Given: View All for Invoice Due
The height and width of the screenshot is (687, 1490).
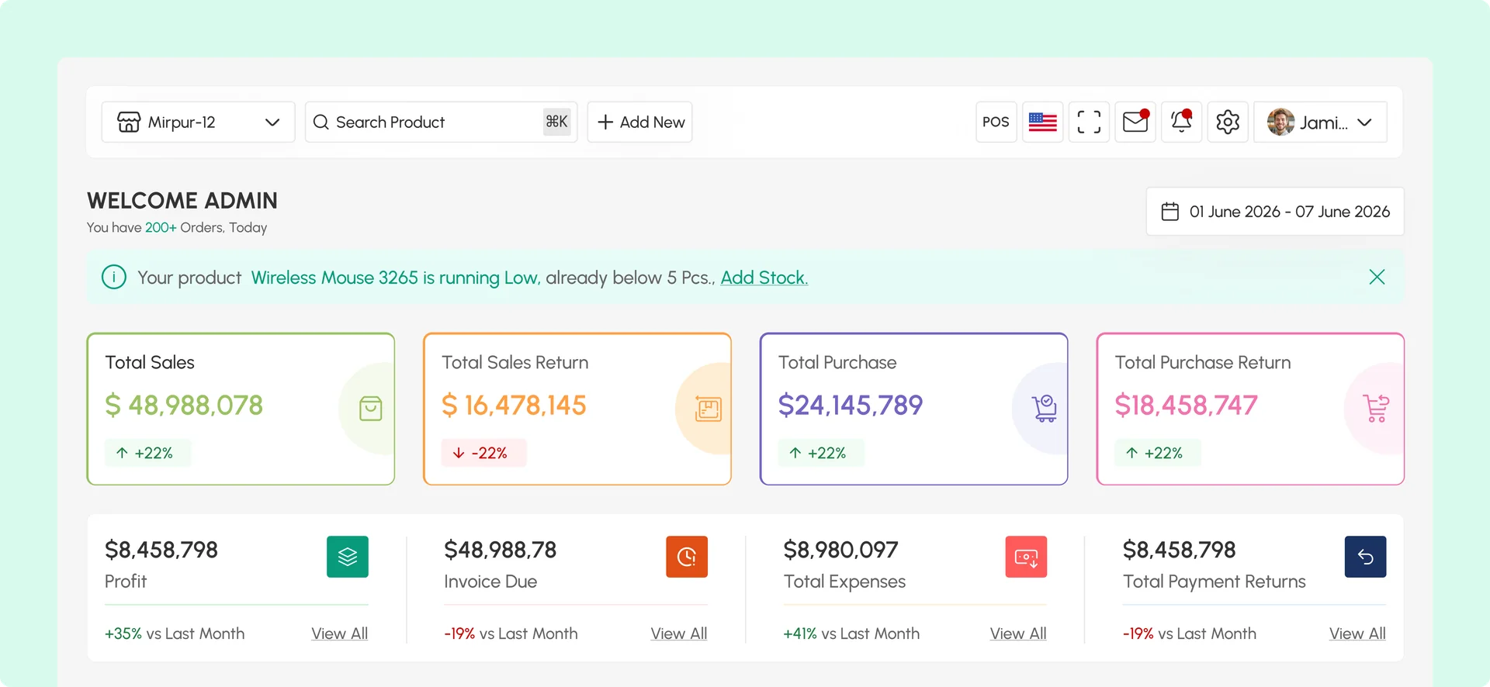Looking at the screenshot, I should point(679,633).
